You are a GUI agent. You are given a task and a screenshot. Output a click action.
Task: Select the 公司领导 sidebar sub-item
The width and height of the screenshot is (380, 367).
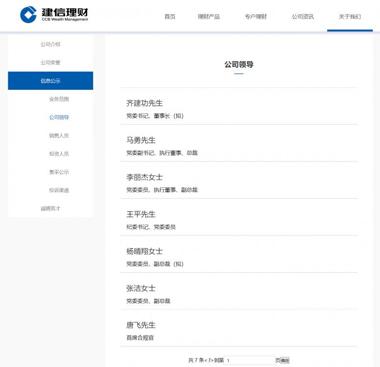click(x=59, y=117)
